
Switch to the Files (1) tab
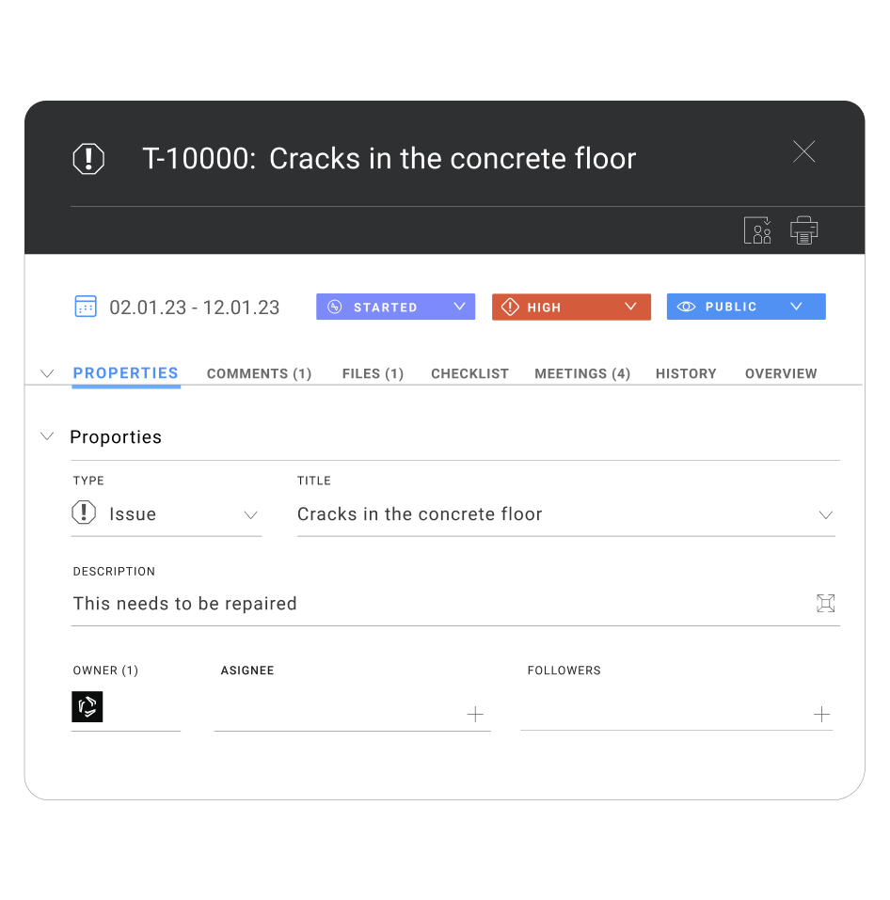pos(373,373)
